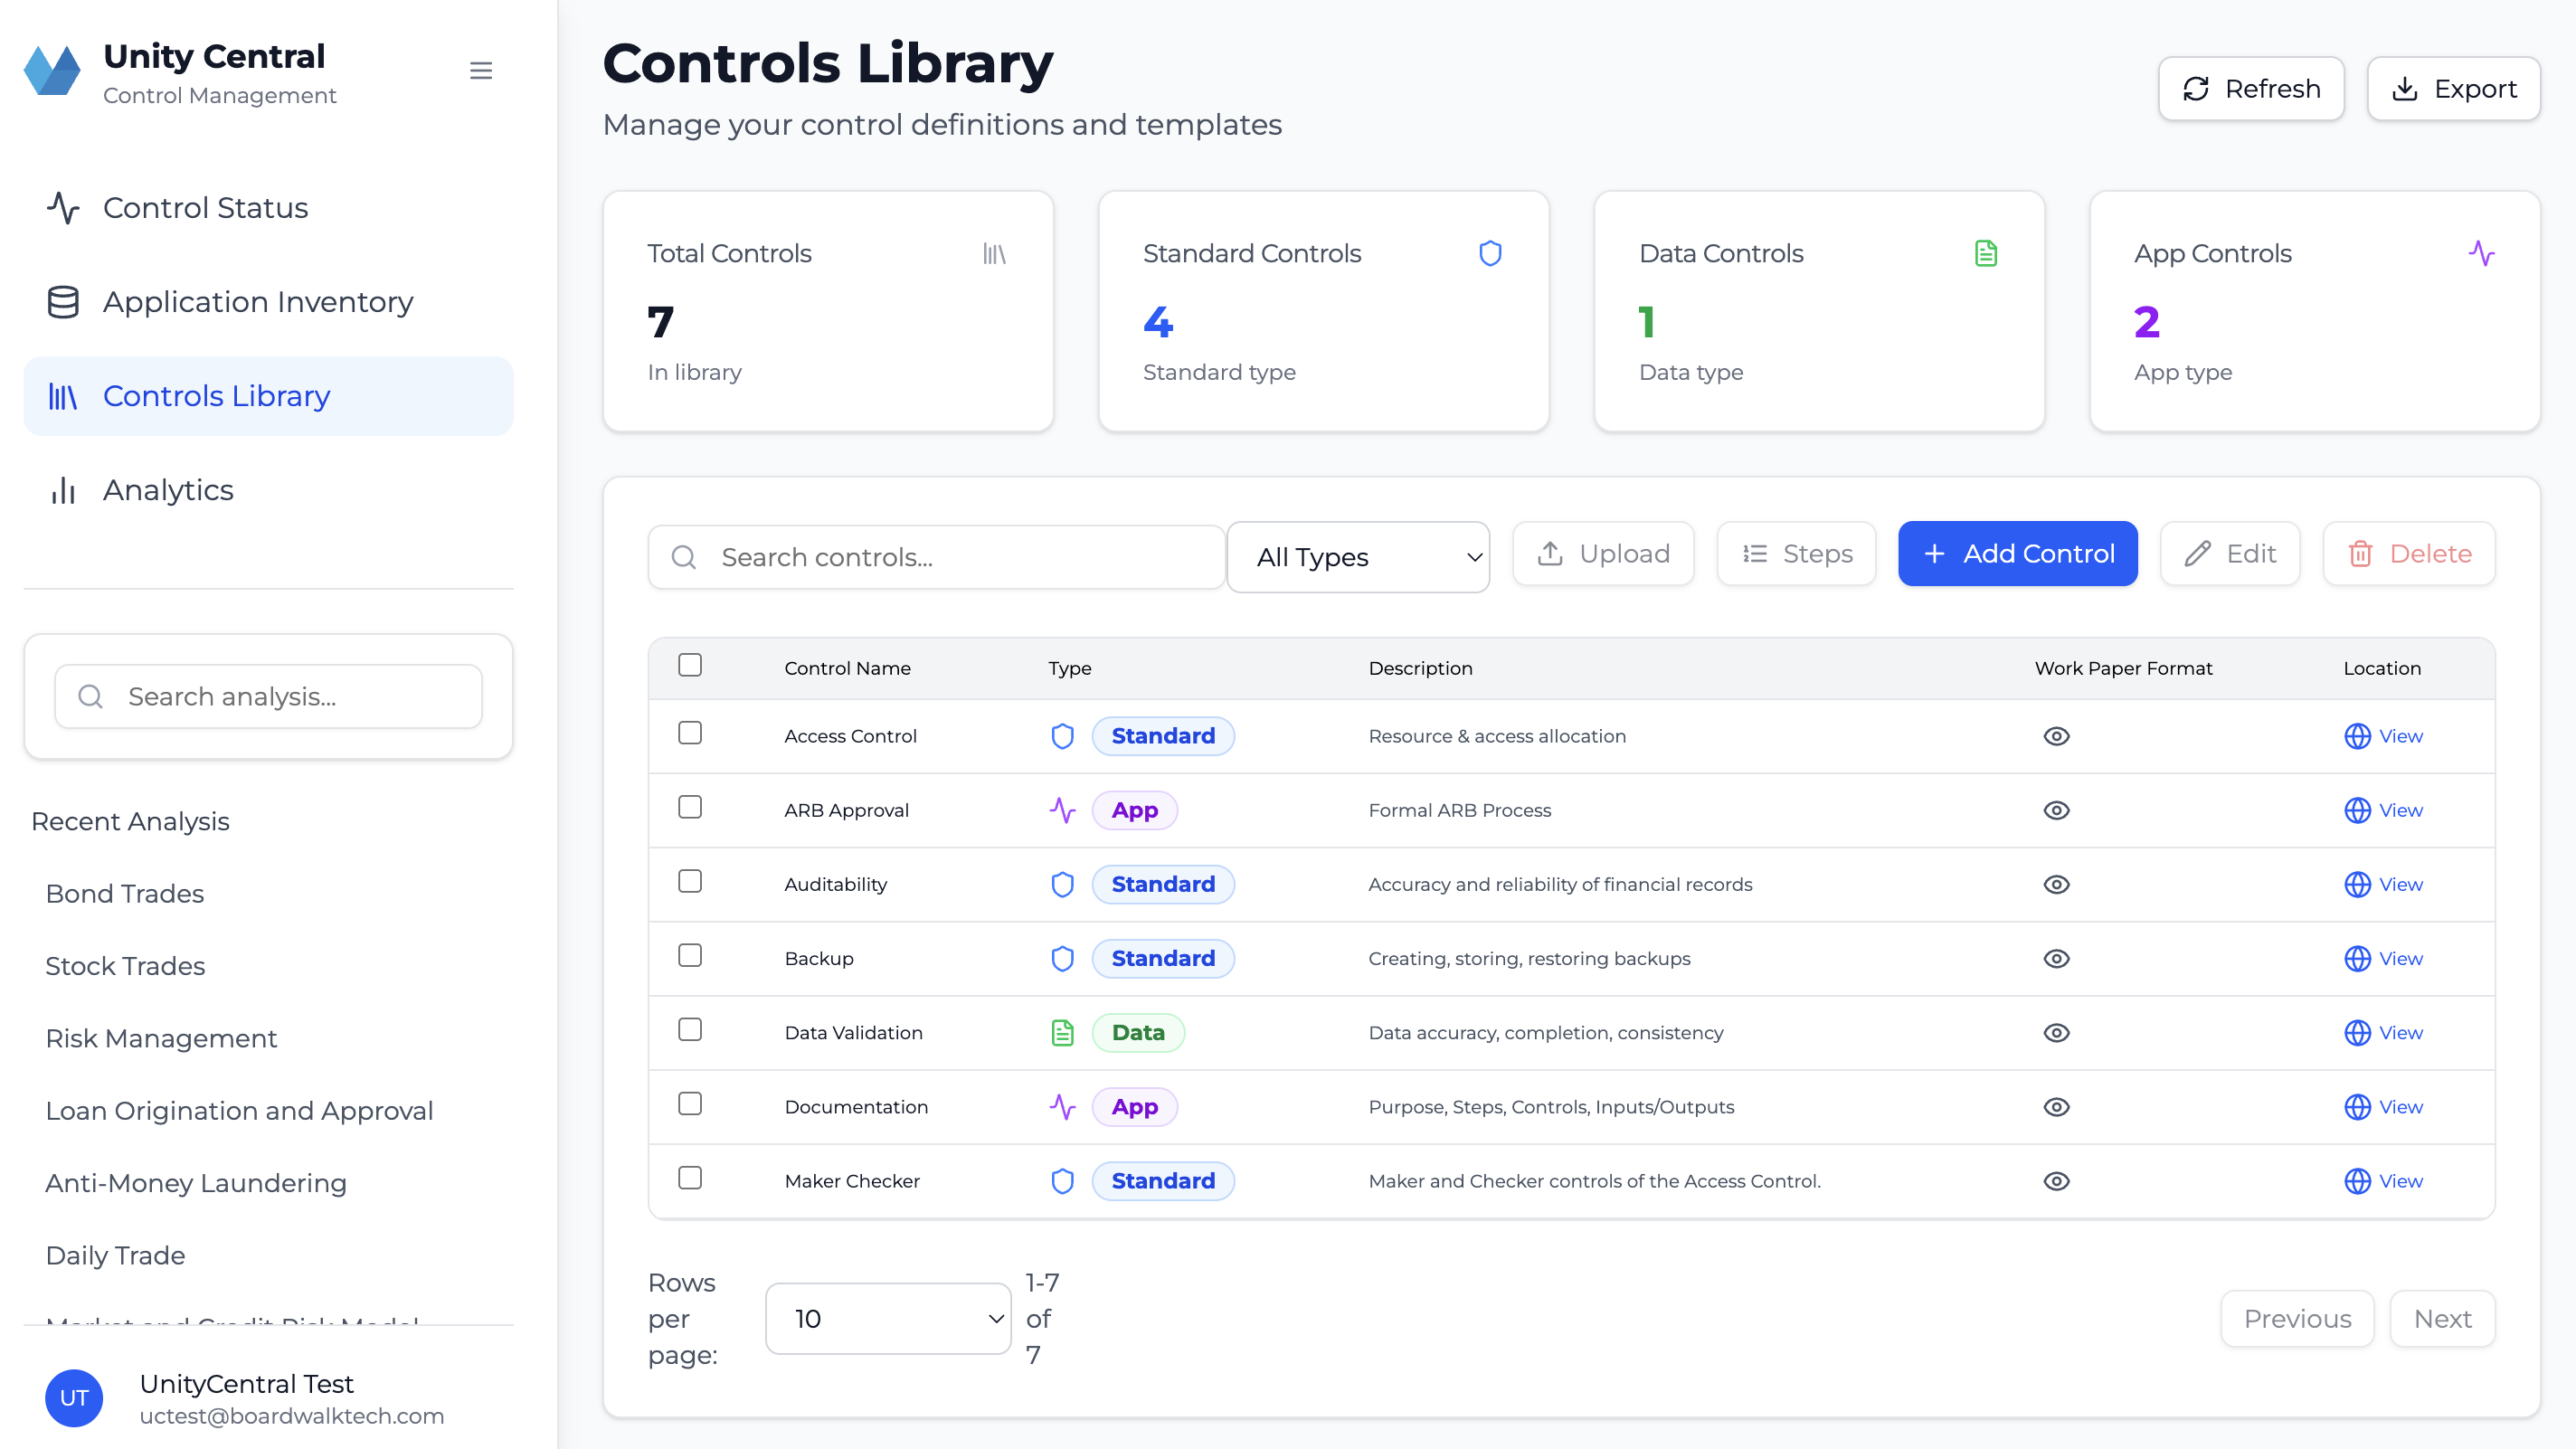Focus the Search controls input field

point(950,557)
